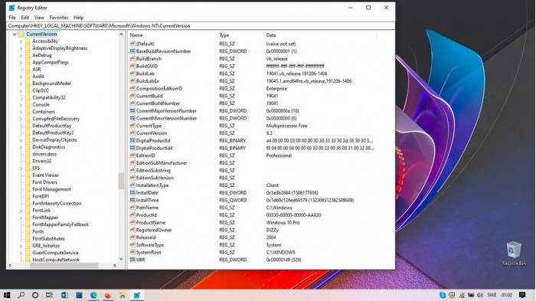Screen dimensions: 536x301
Task: Expand the AppCompatFlags key
Action: [x=21, y=62]
